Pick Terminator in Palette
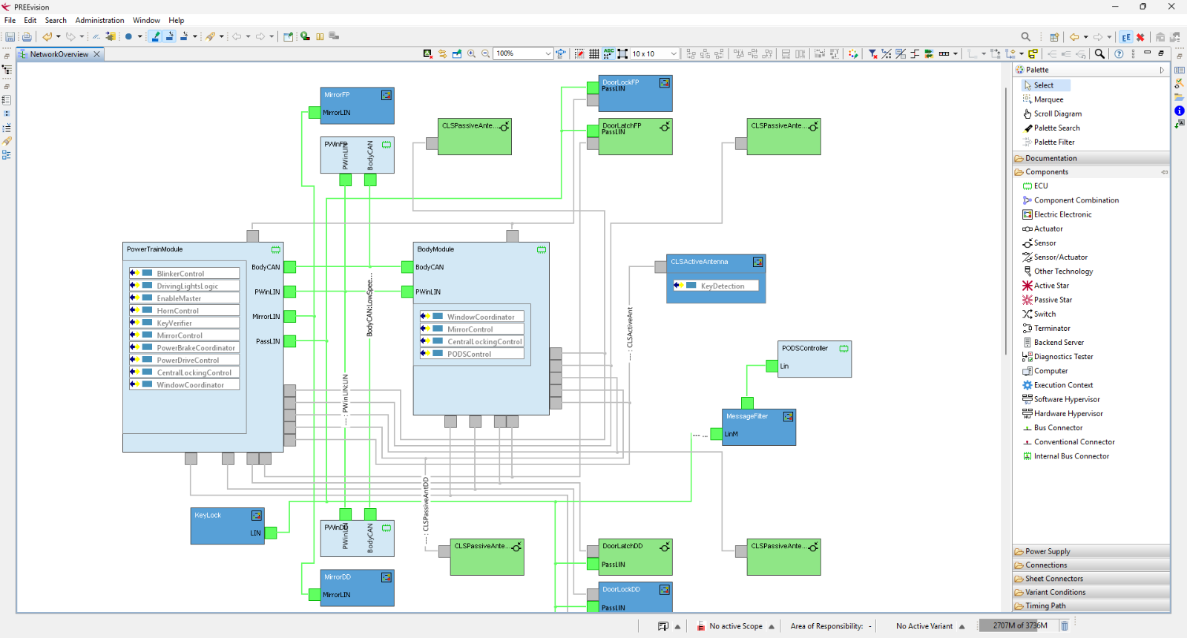 click(1046, 328)
